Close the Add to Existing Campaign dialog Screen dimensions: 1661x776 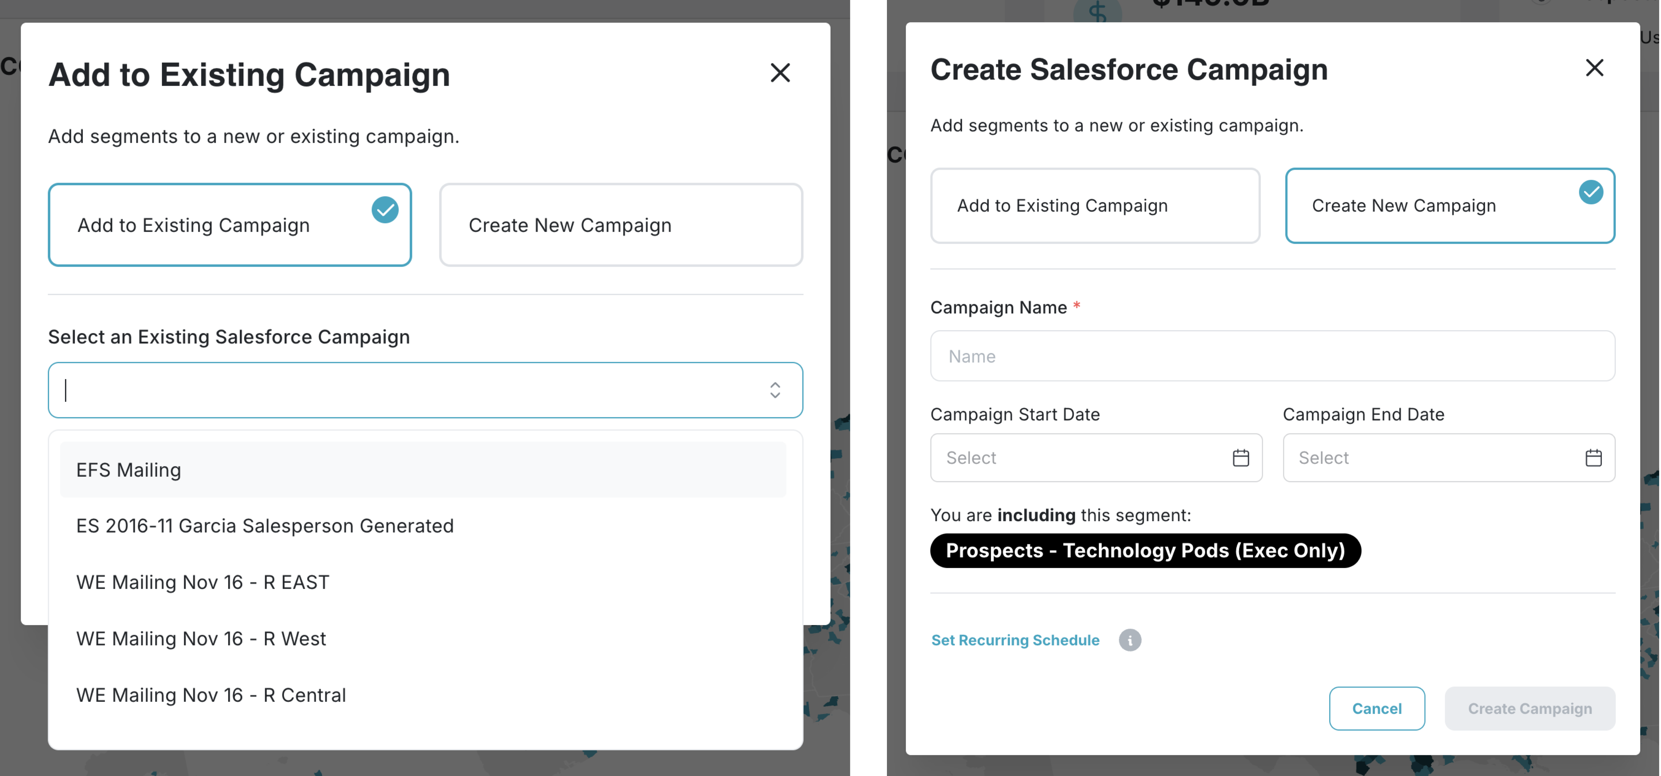(x=780, y=73)
